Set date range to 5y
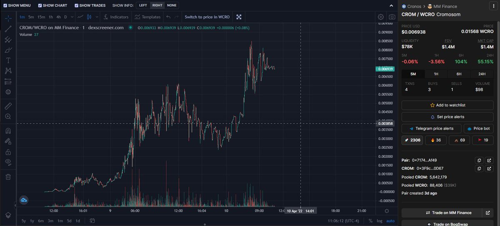500x226 pixels. tap(24, 221)
